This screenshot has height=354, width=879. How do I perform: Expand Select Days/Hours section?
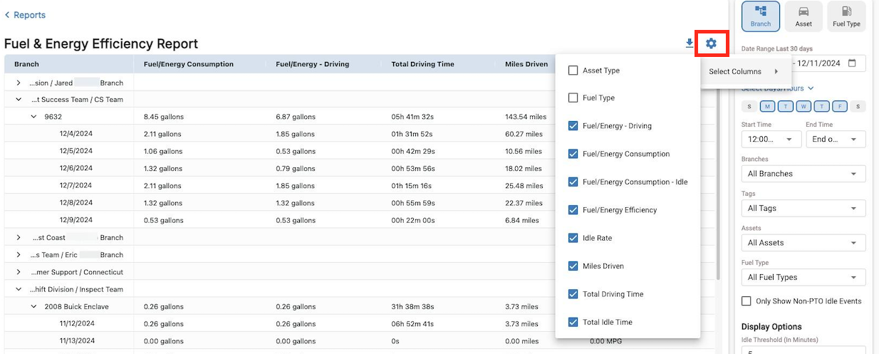point(777,88)
